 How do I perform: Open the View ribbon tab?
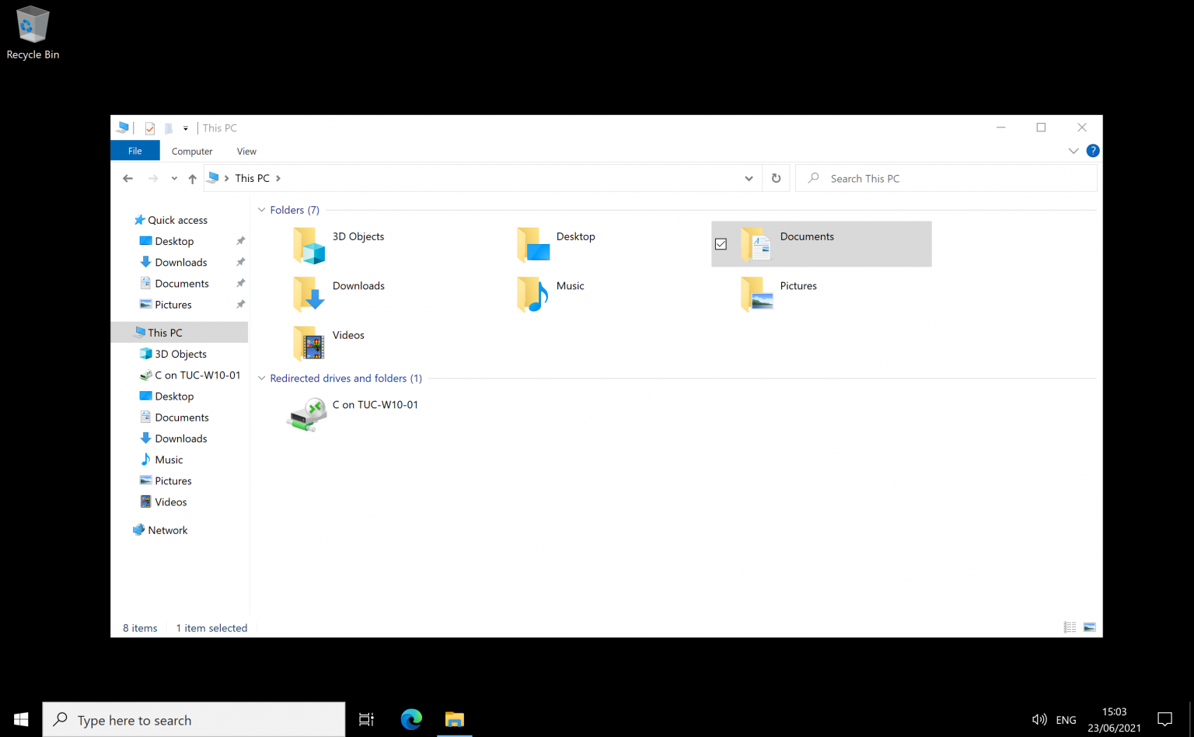(x=246, y=151)
